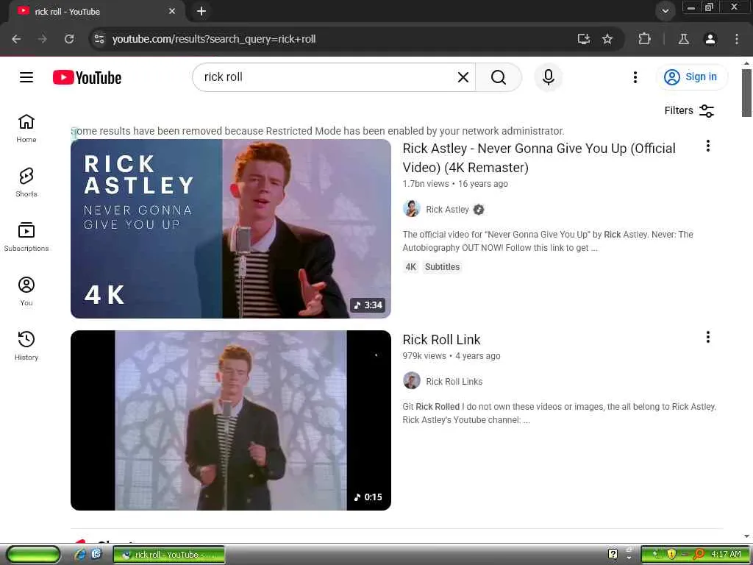Search with voice microphone button
Screen dimensions: 753x565
coord(549,77)
